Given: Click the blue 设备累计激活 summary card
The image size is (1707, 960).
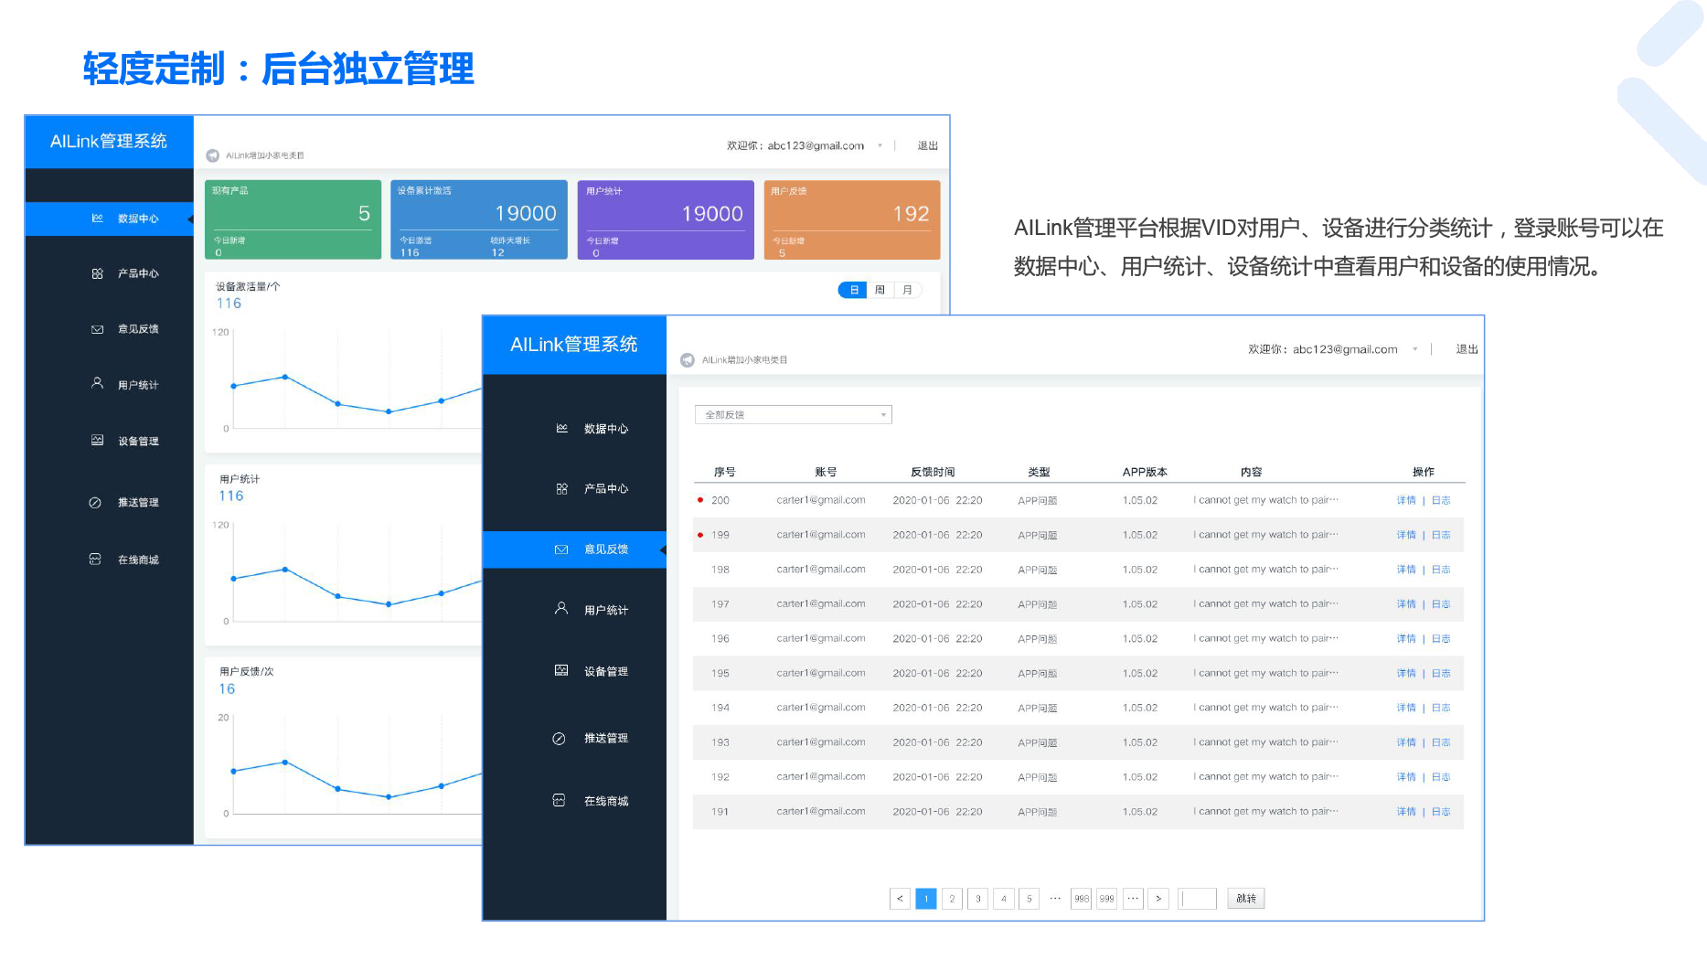Looking at the screenshot, I should pyautogui.click(x=479, y=219).
